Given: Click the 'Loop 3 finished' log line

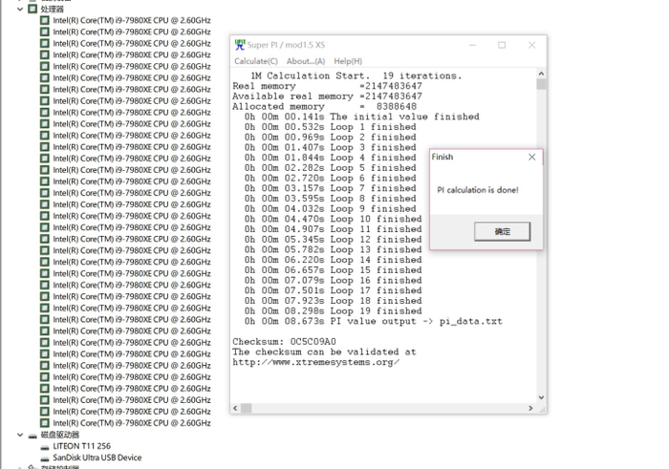Looking at the screenshot, I should pyautogui.click(x=331, y=147).
